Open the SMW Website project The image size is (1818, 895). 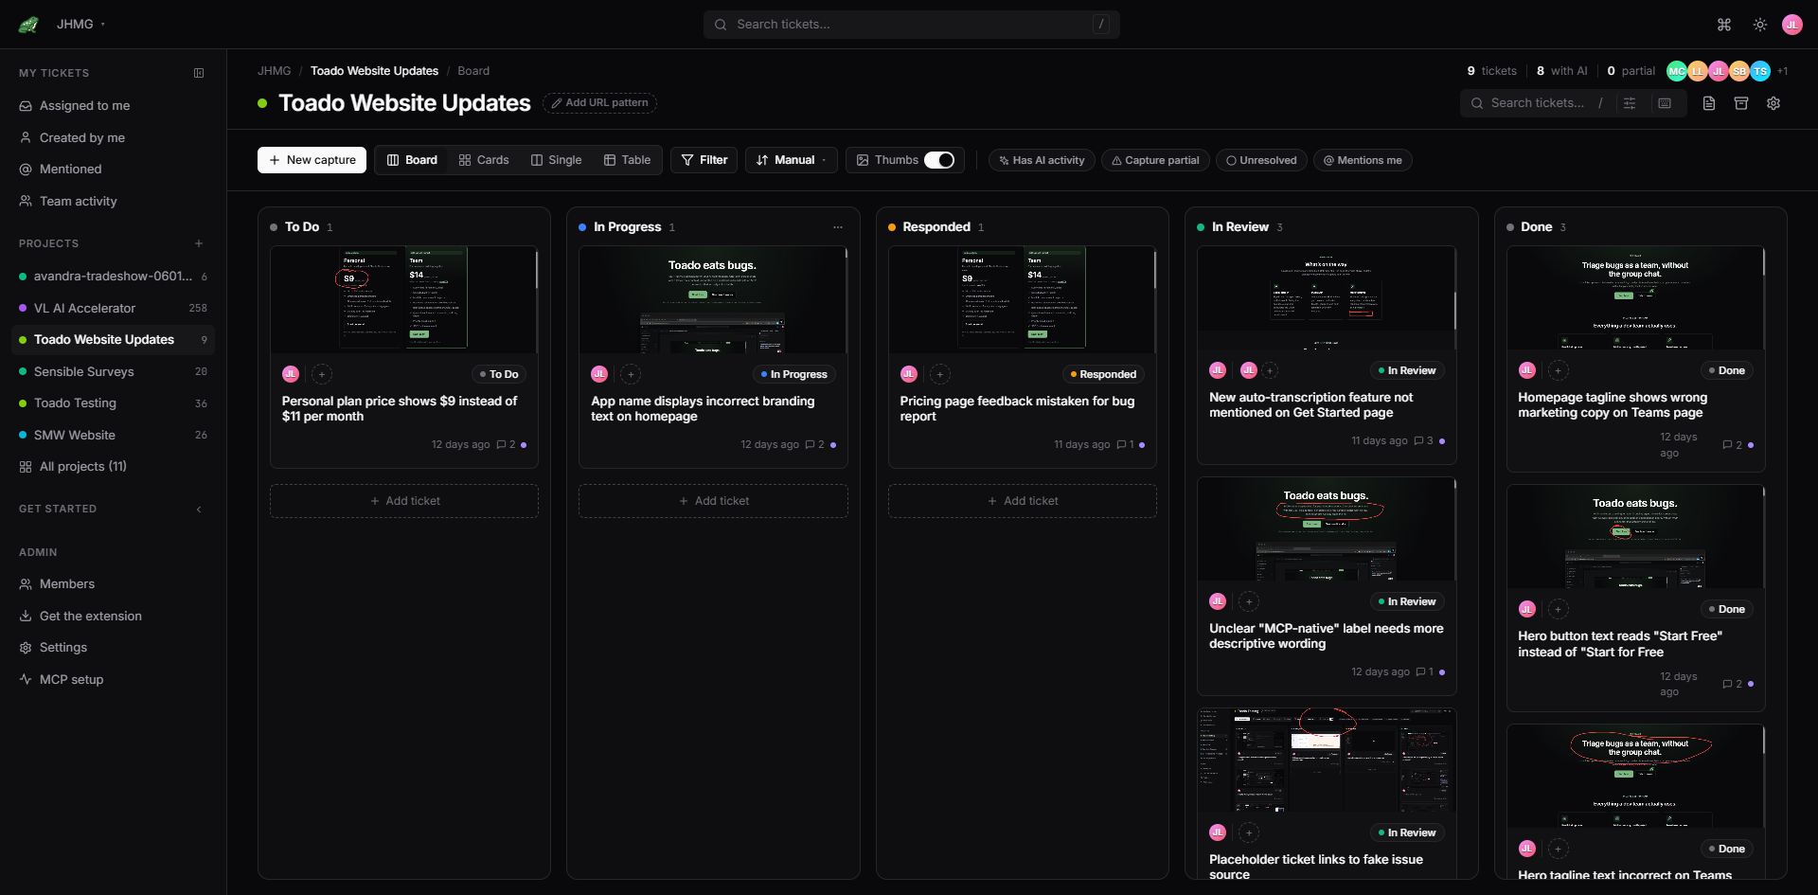coord(113,436)
